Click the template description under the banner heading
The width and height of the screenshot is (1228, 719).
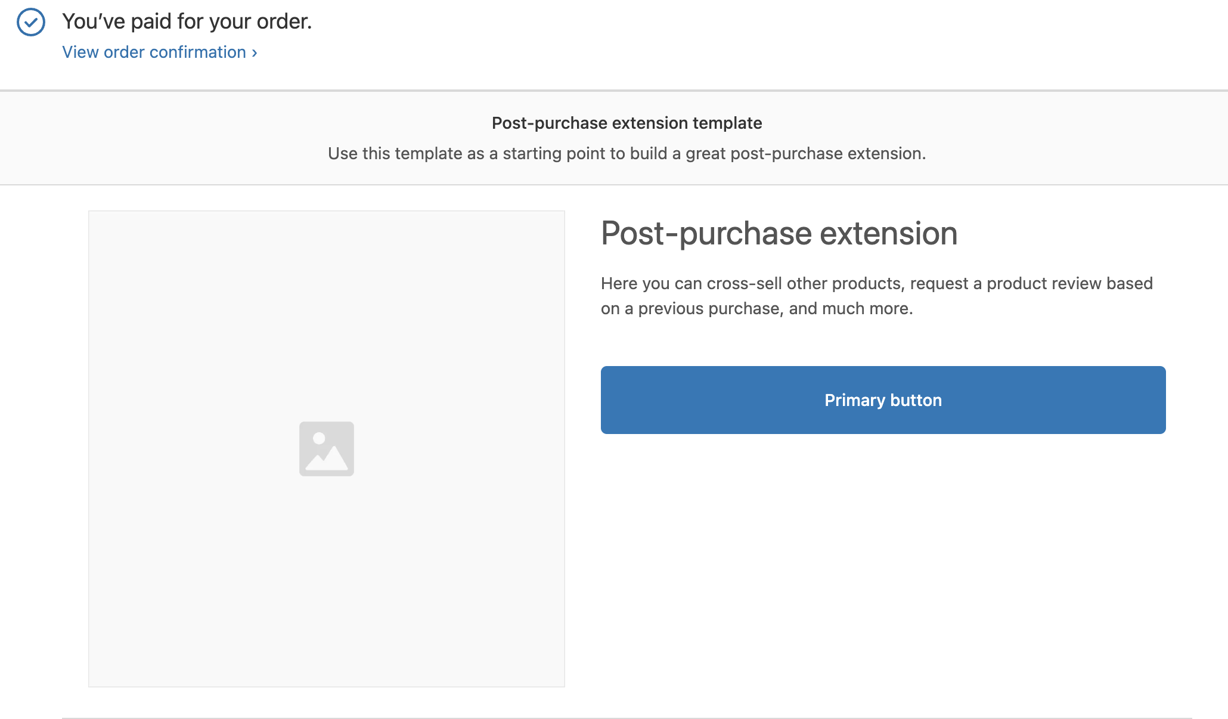click(x=626, y=153)
